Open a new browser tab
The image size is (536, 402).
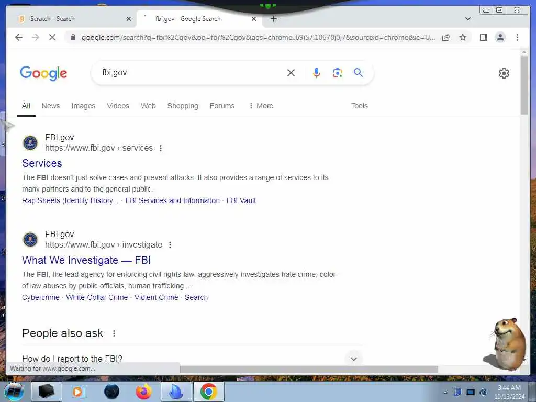coord(273,19)
